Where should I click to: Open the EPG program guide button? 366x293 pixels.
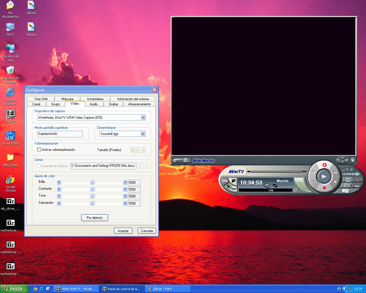click(225, 181)
